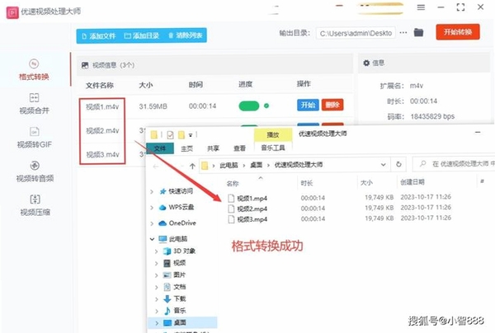Select 视频2.m4v in the file list
The width and height of the screenshot is (495, 333).
click(x=102, y=130)
